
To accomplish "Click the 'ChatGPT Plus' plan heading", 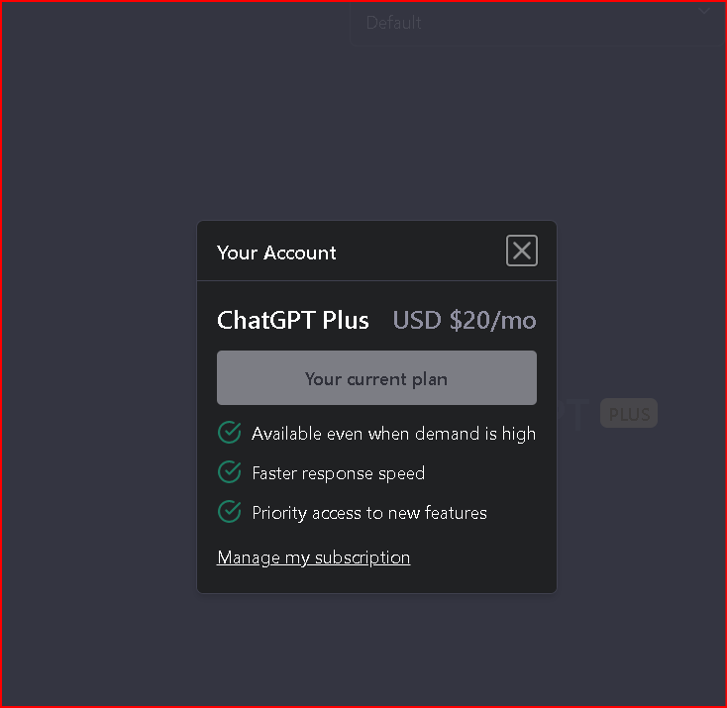I will tap(292, 321).
